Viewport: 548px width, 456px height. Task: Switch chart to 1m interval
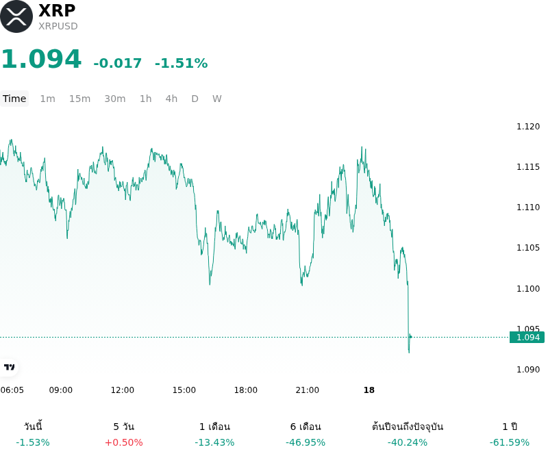pos(47,99)
